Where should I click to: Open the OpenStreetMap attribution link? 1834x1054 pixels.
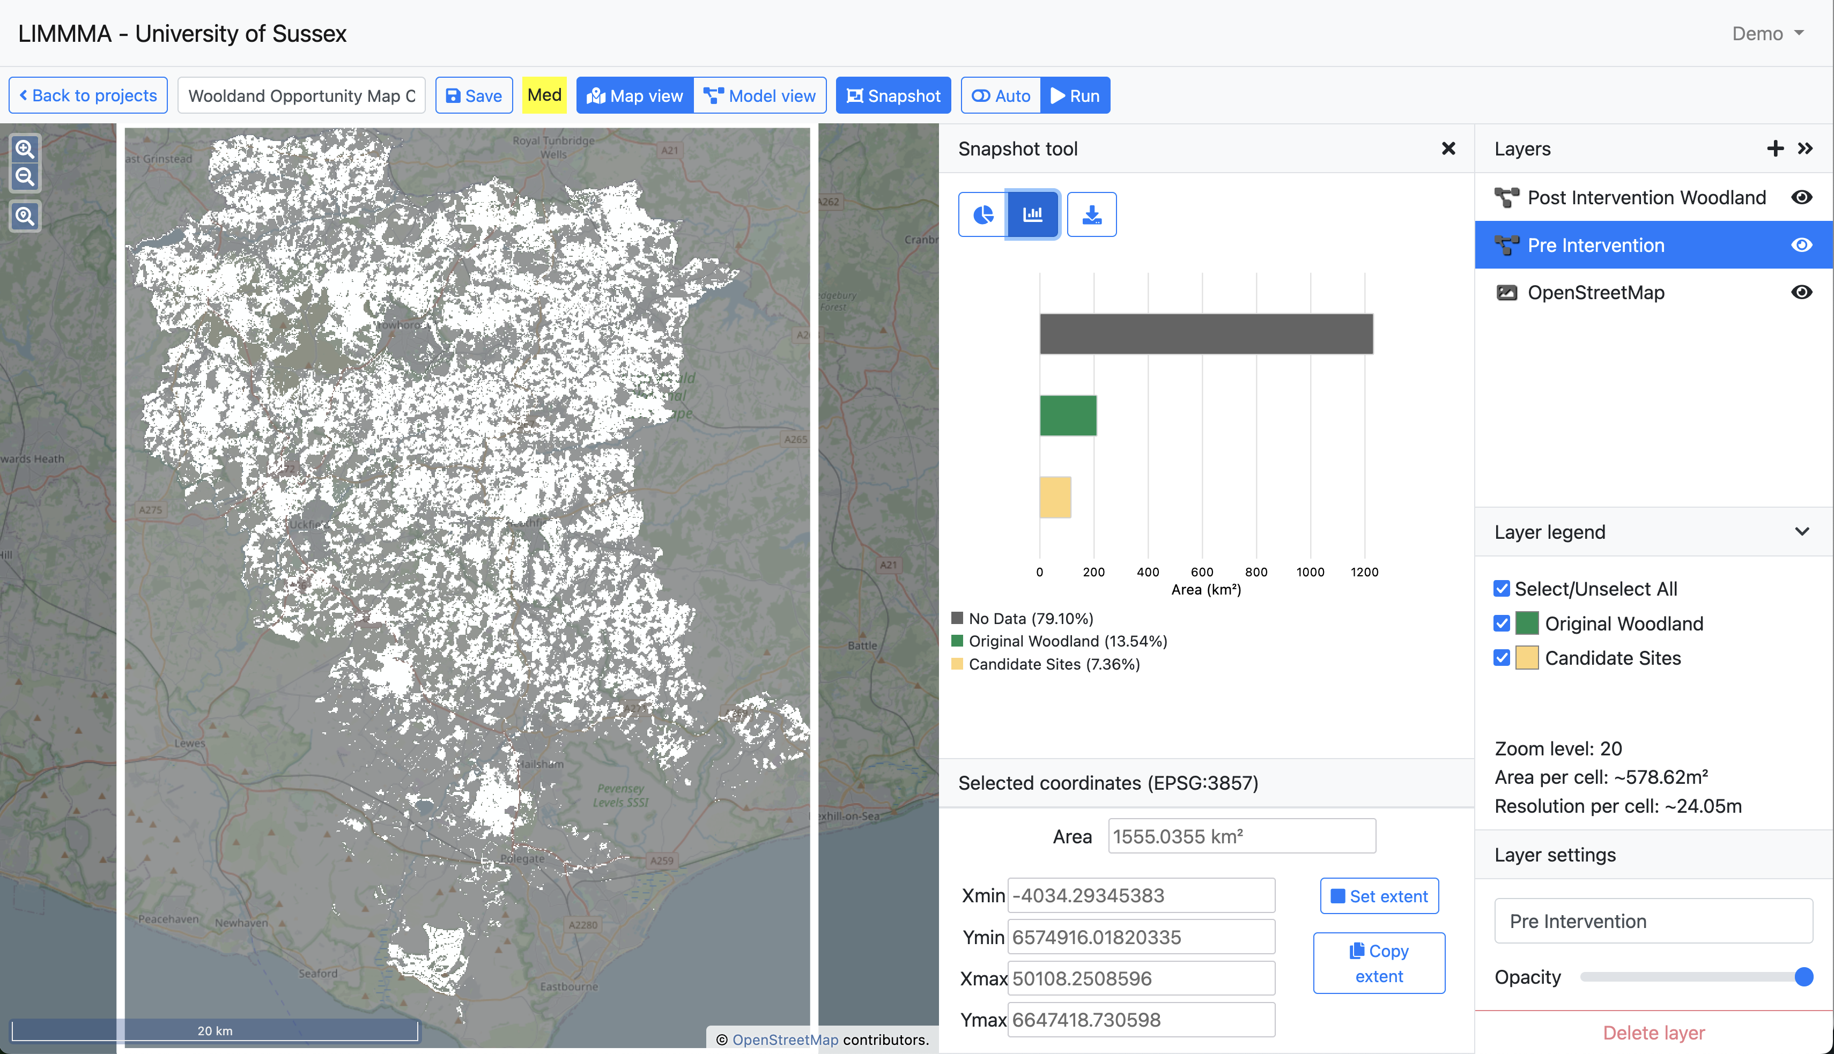coord(785,1040)
